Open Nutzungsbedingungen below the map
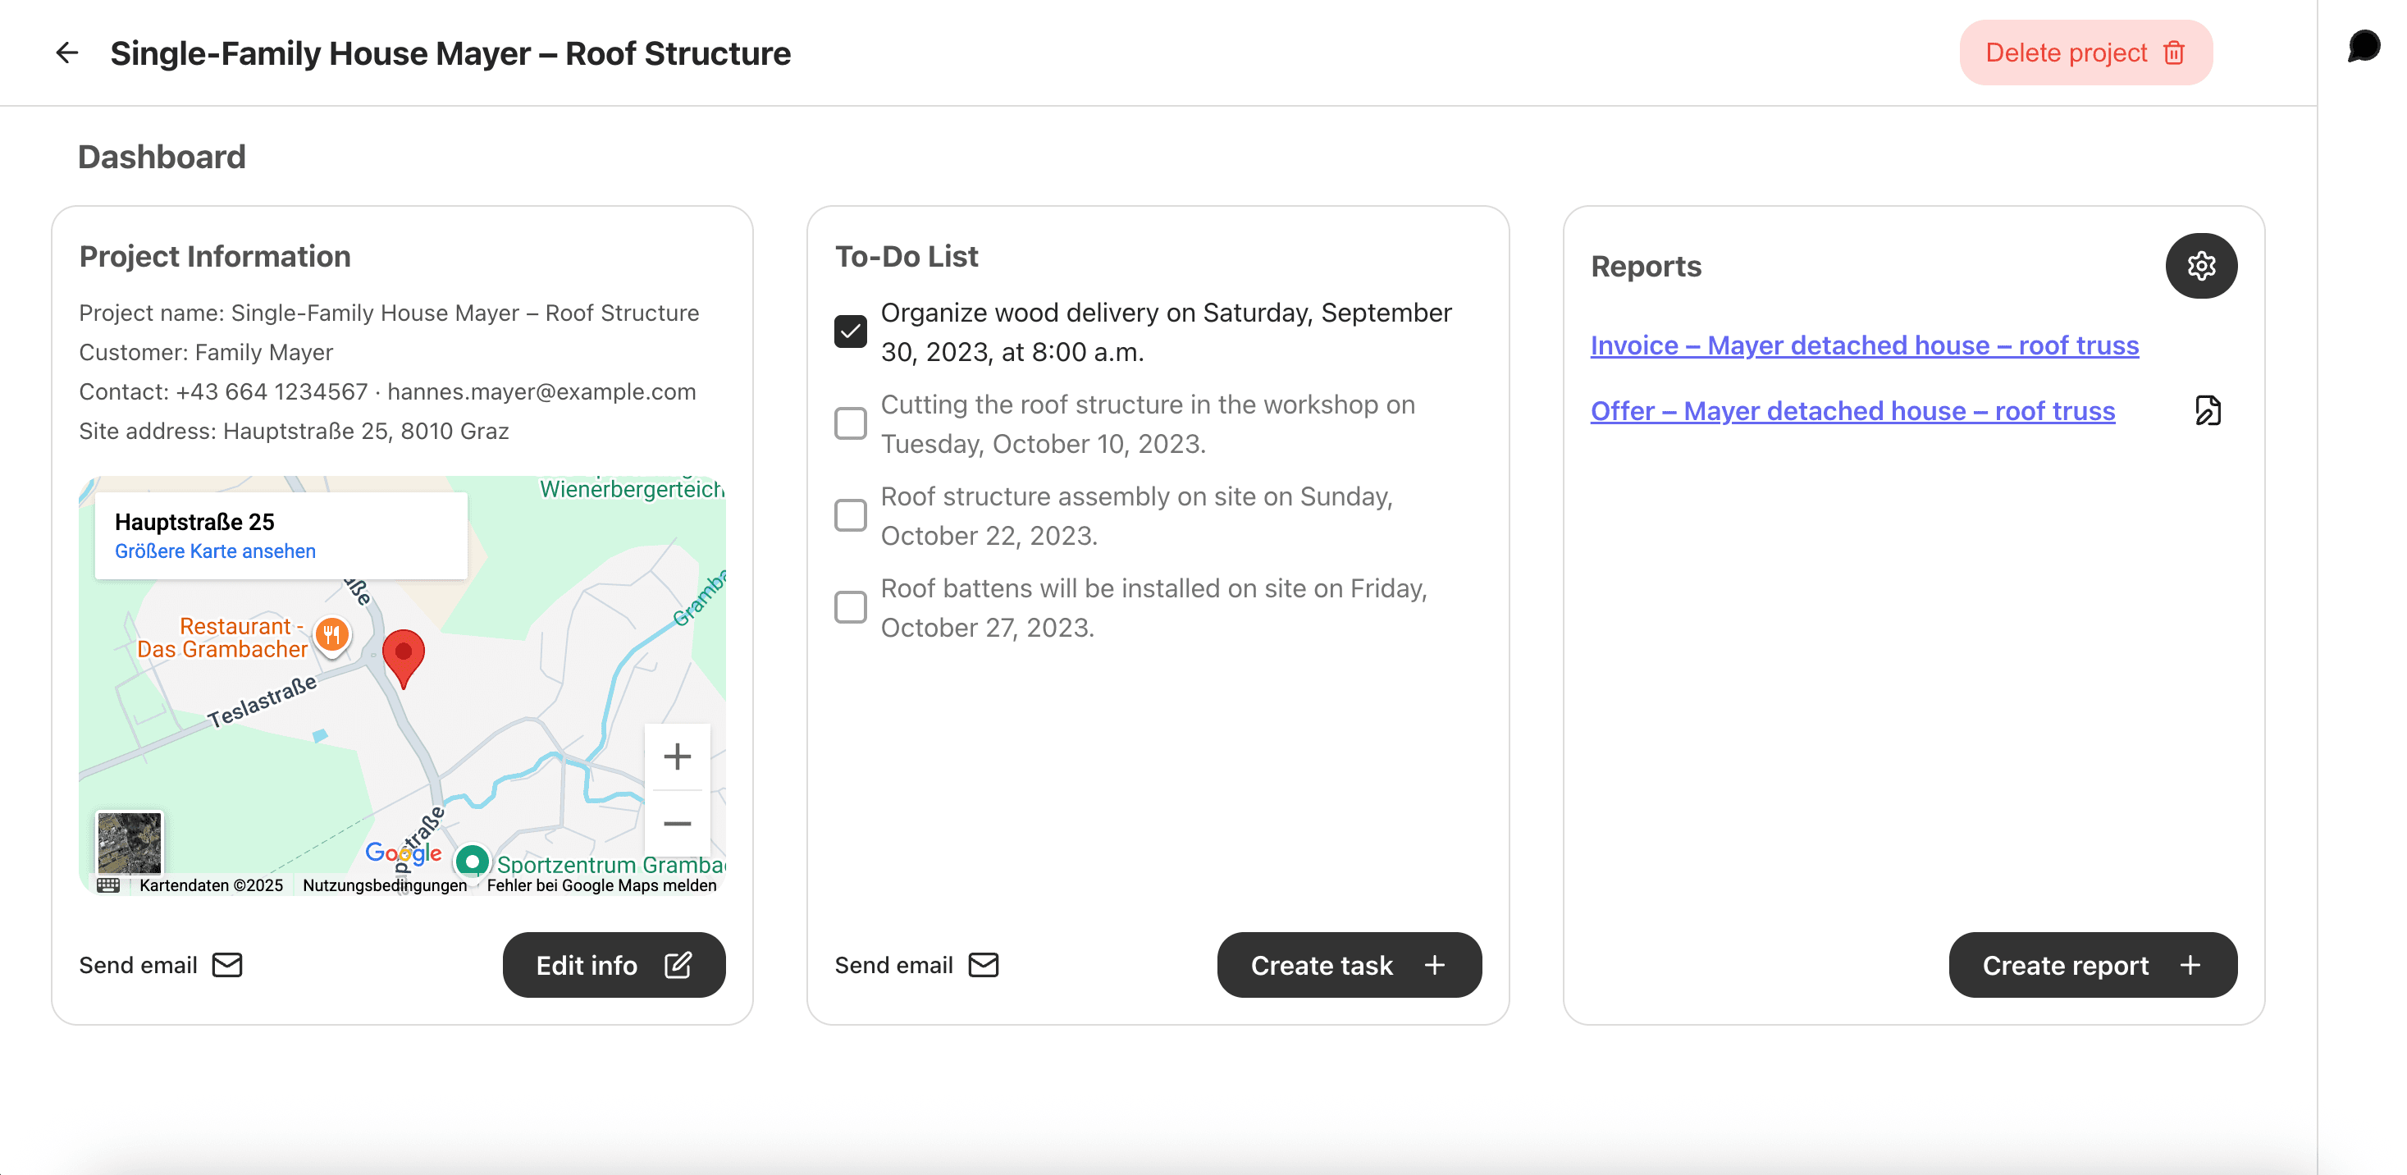Viewport: 2407px width, 1175px height. click(x=384, y=885)
